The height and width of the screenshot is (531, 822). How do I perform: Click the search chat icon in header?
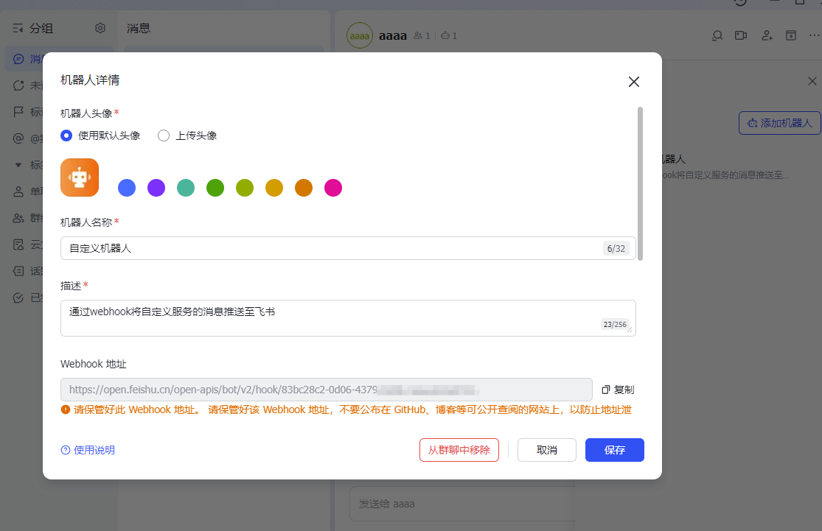click(x=717, y=35)
